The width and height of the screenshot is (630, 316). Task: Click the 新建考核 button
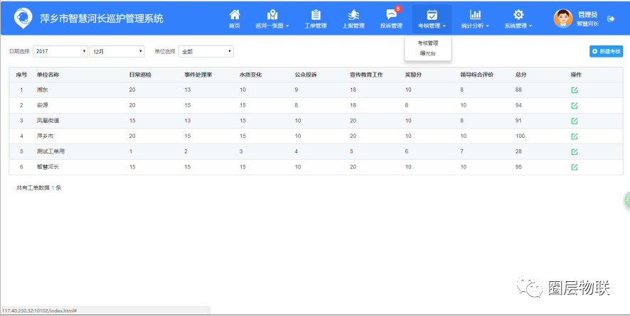coord(607,51)
